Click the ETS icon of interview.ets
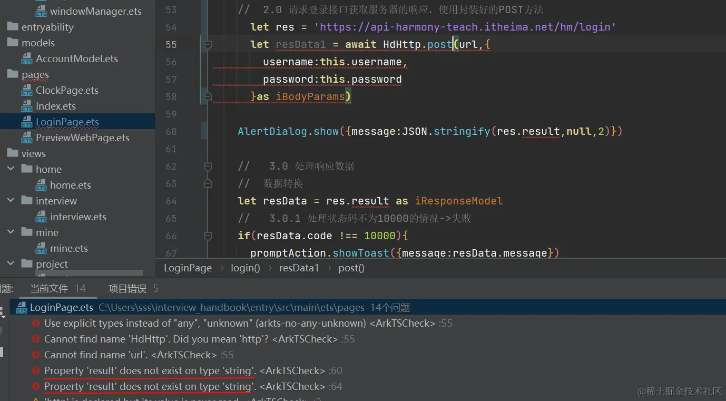Screen dimensions: 726x401 (41, 217)
